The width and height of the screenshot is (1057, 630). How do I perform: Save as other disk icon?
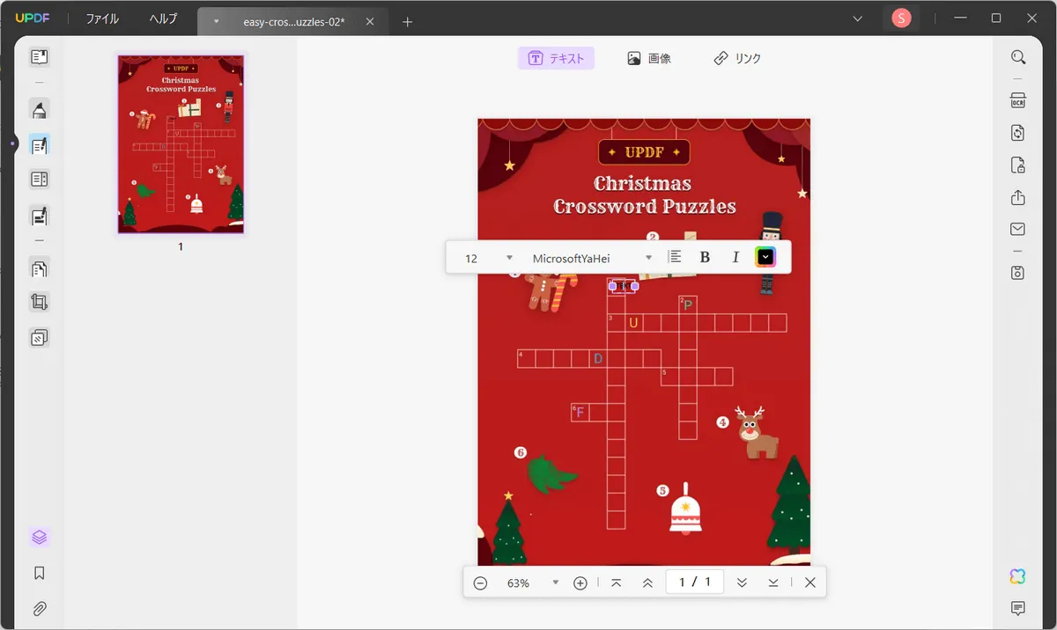[x=1018, y=272]
